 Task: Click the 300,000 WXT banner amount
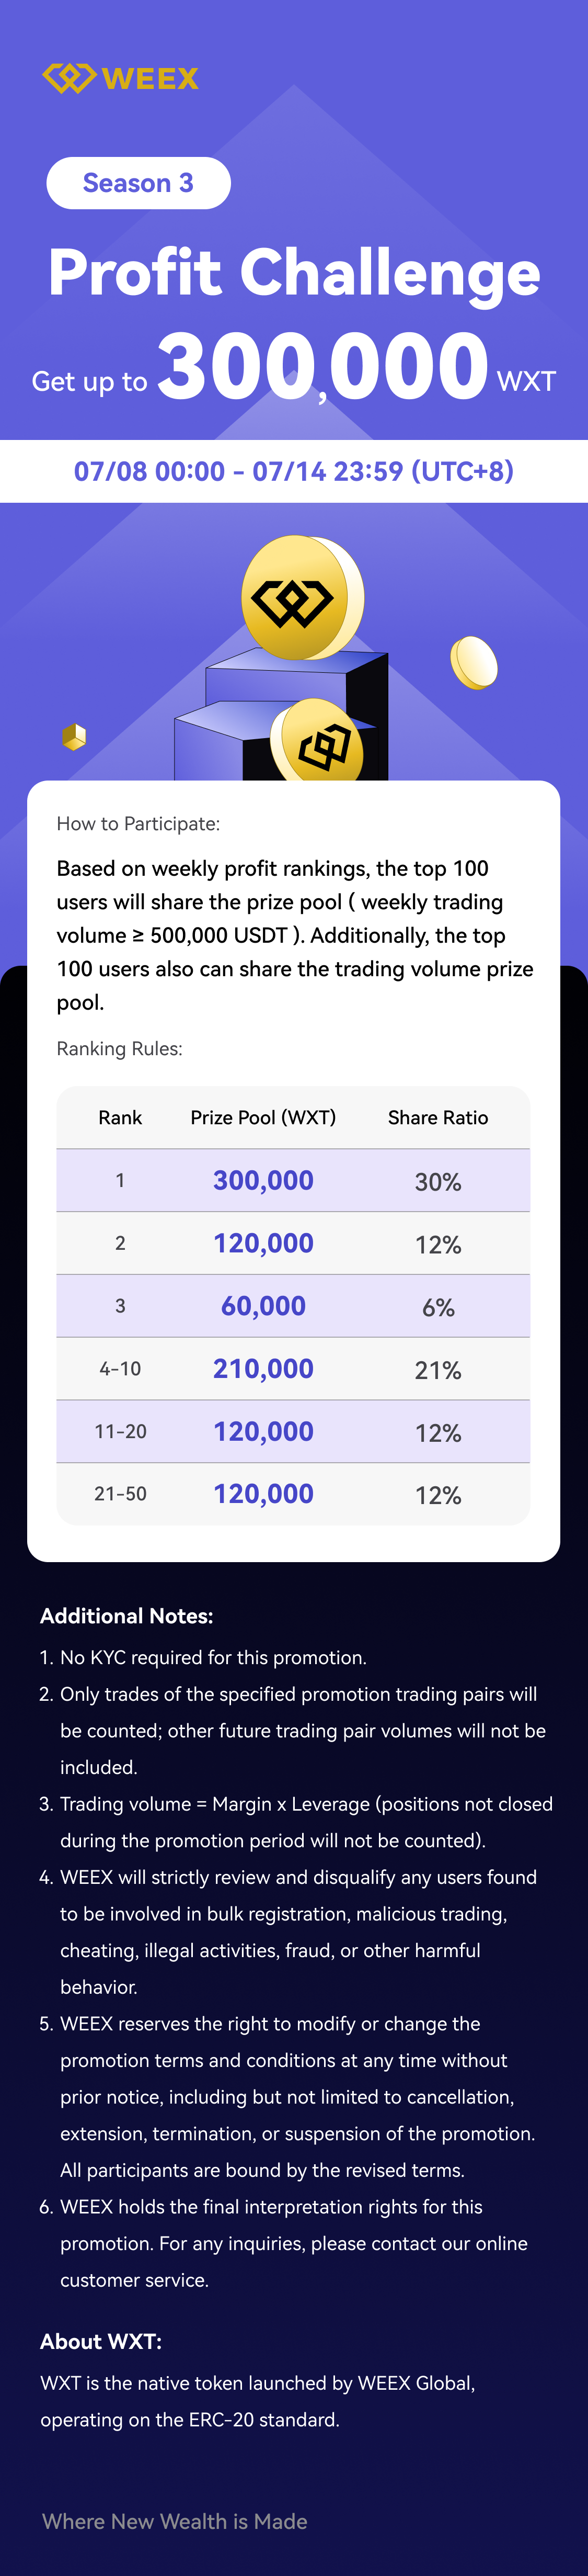[324, 367]
